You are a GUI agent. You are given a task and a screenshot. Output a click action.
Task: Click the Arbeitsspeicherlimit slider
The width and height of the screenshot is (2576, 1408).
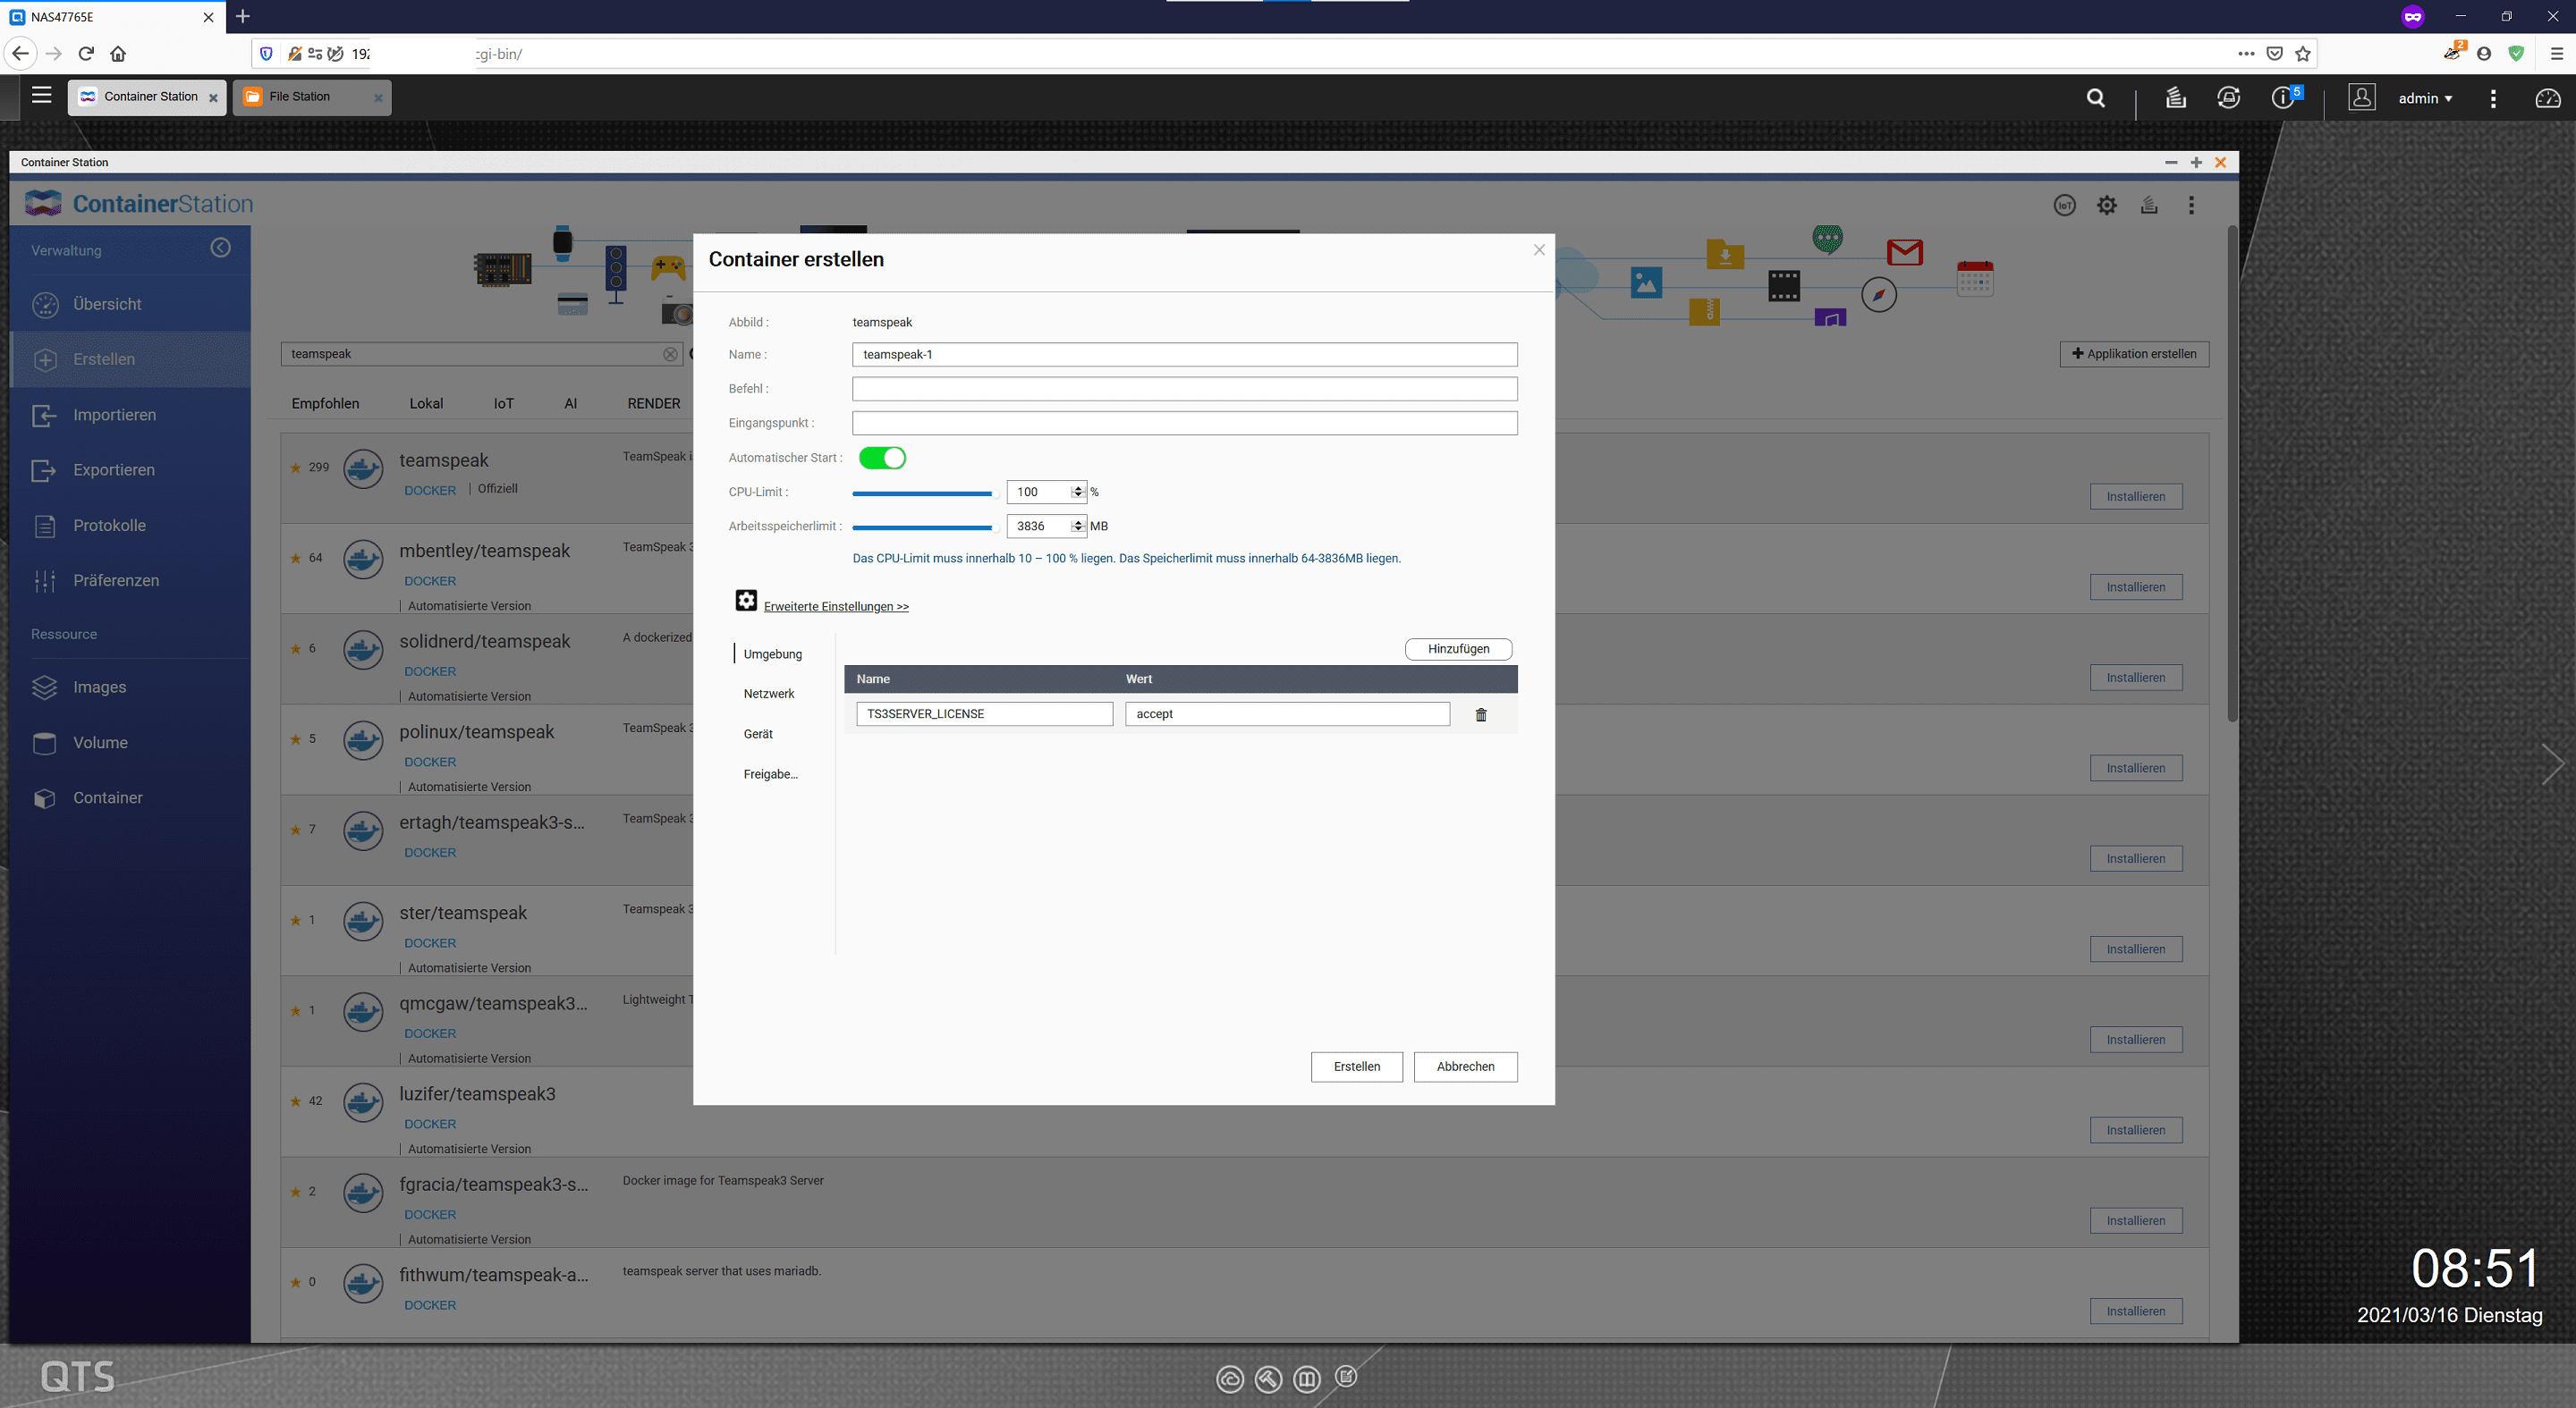924,527
